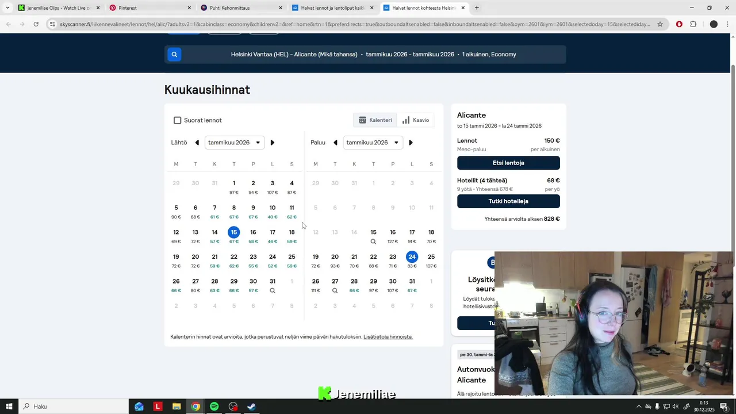Image resolution: width=736 pixels, height=414 pixels.
Task: Click Etsi lentoja button
Action: 508,163
